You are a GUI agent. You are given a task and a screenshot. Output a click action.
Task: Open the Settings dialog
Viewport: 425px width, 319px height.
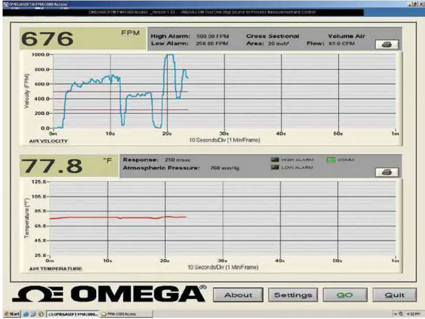click(294, 294)
